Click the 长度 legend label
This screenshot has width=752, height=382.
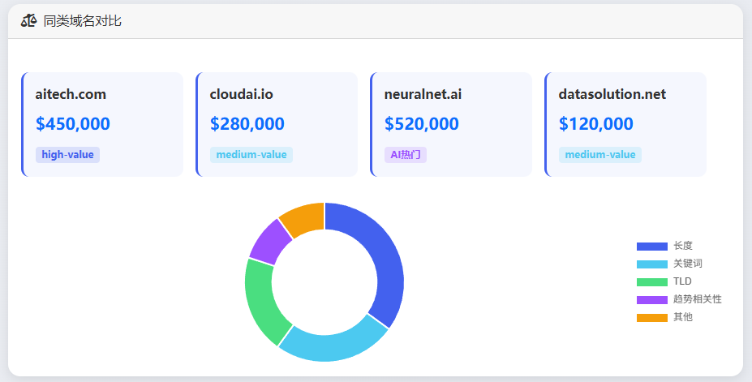[x=683, y=246]
